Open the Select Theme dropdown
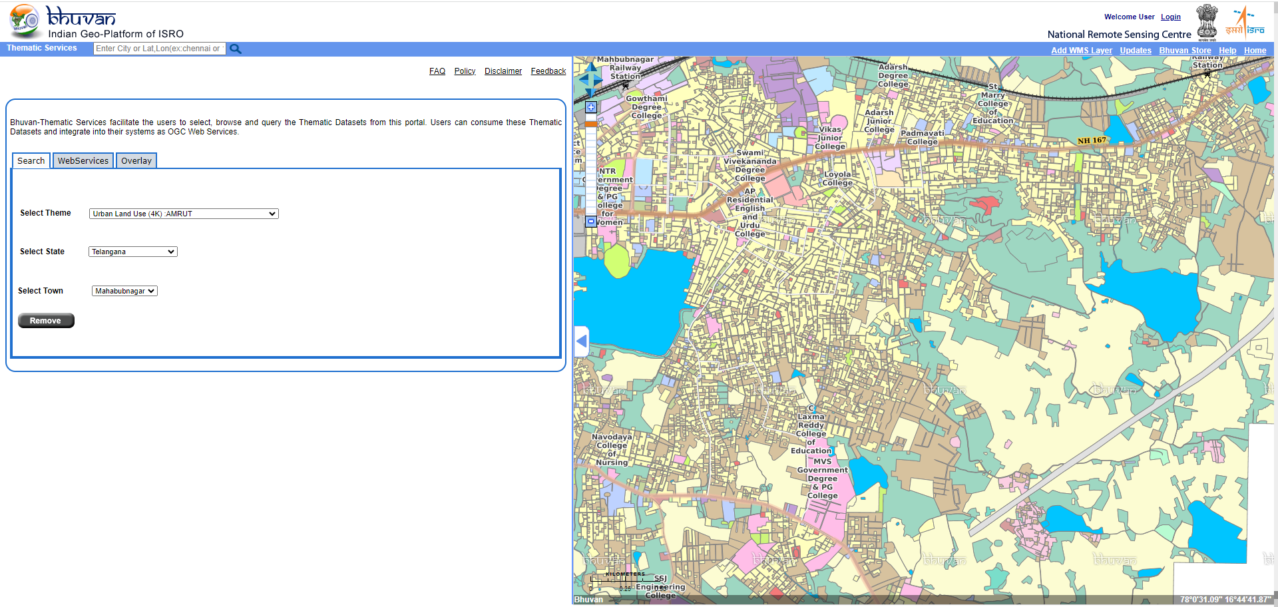This screenshot has height=607, width=1278. tap(184, 214)
